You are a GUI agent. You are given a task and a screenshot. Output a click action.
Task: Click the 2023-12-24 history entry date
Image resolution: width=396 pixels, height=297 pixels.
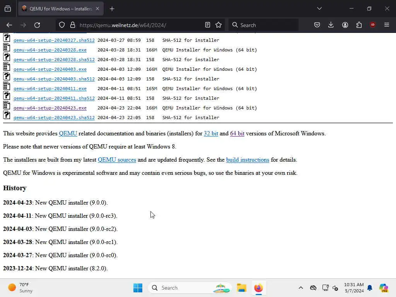(18, 268)
